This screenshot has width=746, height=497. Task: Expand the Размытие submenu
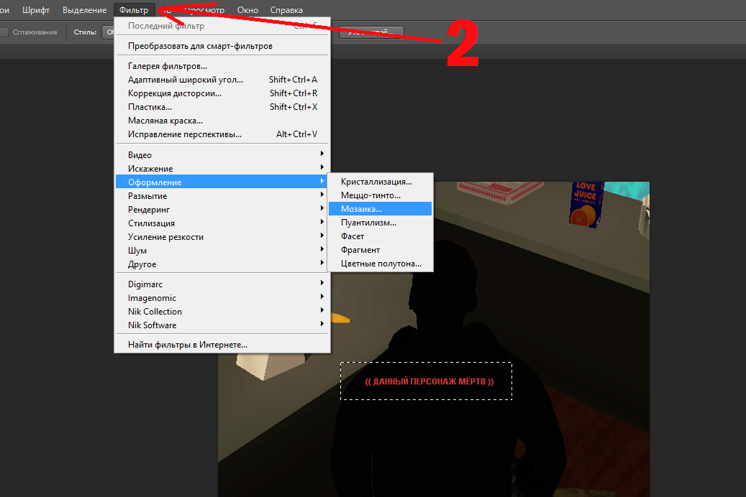click(x=222, y=196)
